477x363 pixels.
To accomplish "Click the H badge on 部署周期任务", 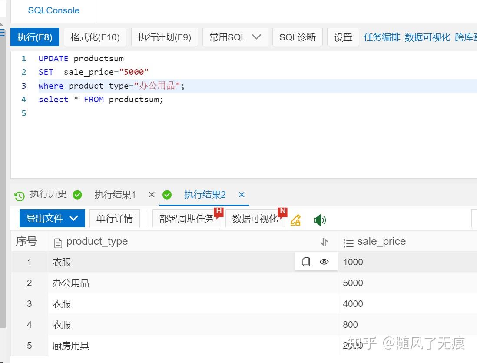I will [219, 213].
